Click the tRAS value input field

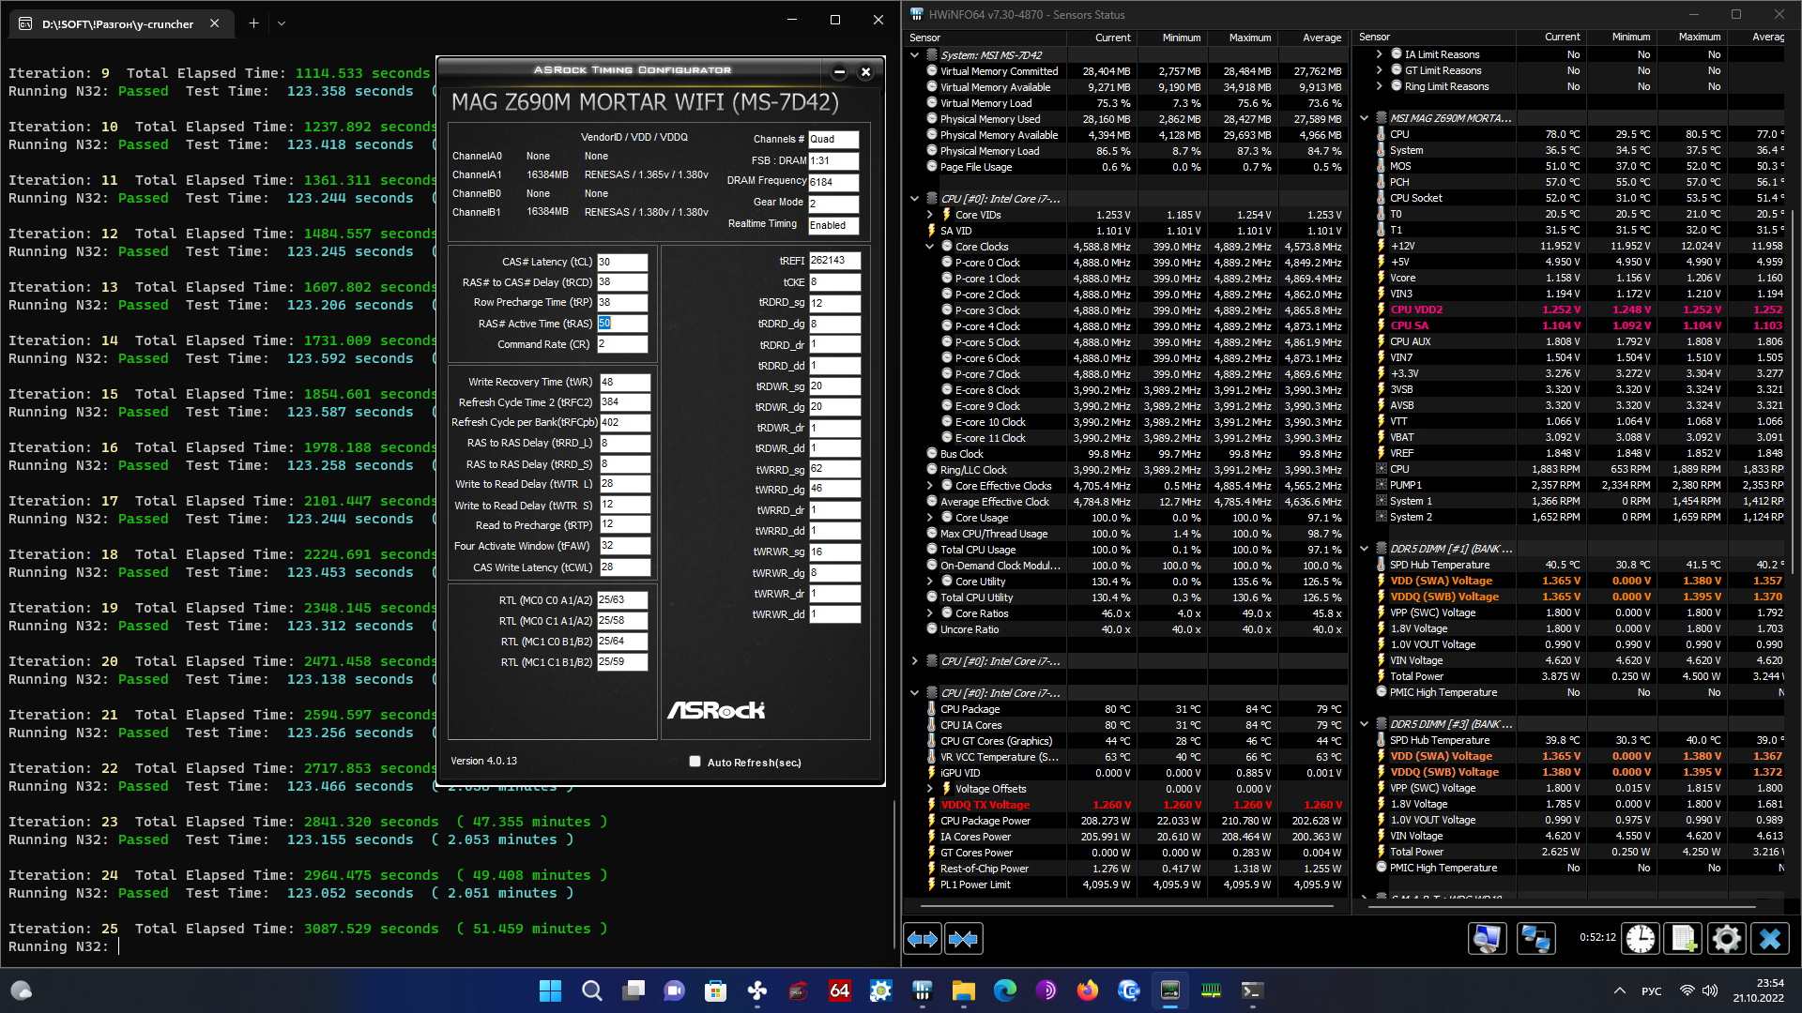pos(622,324)
